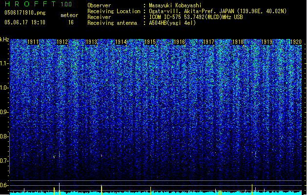Click the 0.9 frequency axis label
Viewport: 307px width, 195px height.
click(x=4, y=112)
